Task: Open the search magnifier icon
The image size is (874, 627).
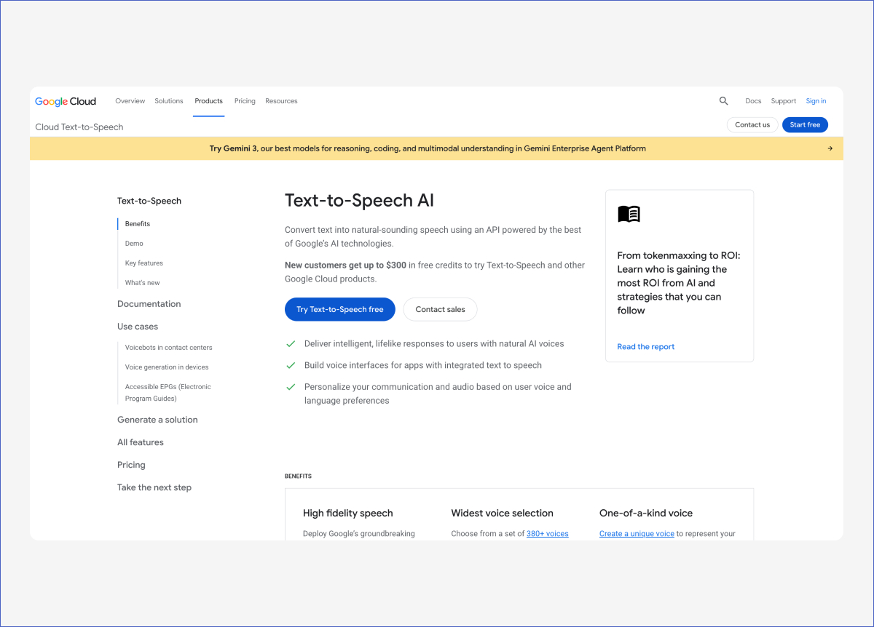Action: 723,101
